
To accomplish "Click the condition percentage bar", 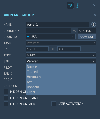I will 48,31.
